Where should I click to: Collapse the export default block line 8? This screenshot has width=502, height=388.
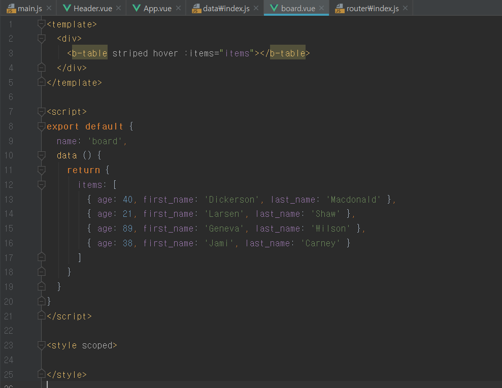[41, 126]
